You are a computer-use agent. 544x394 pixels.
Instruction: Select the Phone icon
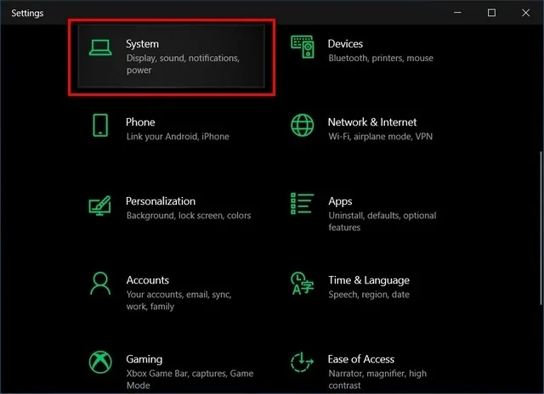[100, 125]
